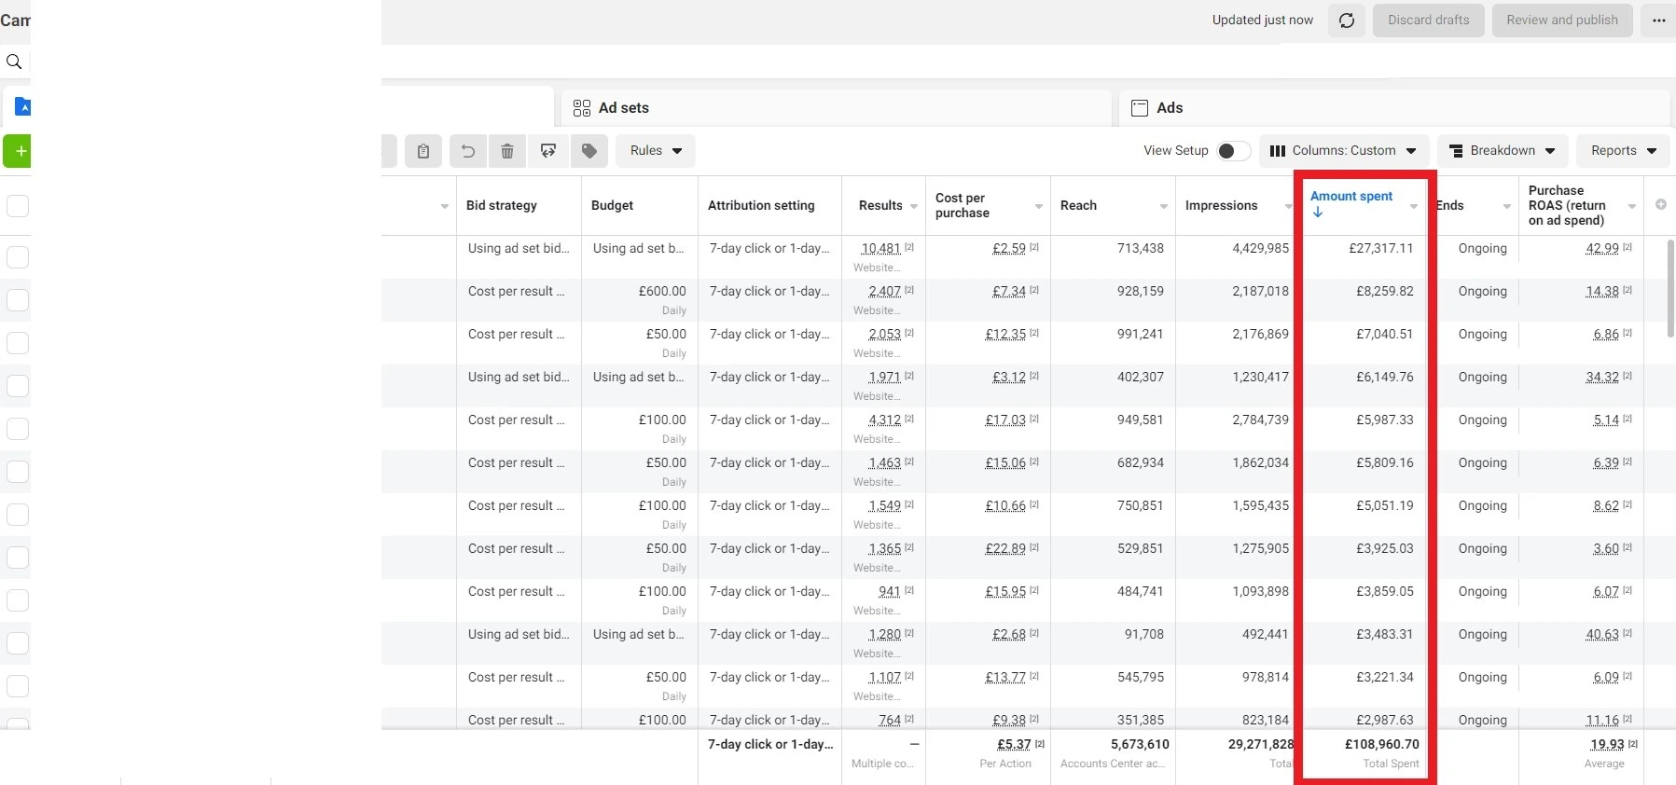Click the undo arrow icon
The width and height of the screenshot is (1676, 785).
(x=468, y=151)
